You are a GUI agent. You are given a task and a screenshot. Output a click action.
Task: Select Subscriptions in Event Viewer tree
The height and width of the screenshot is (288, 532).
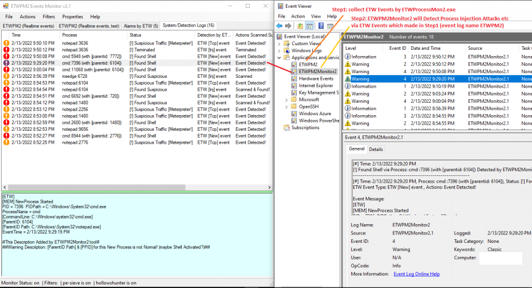[x=305, y=128]
